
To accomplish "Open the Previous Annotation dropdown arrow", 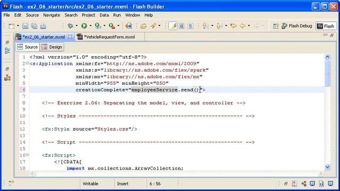I will [226, 26].
